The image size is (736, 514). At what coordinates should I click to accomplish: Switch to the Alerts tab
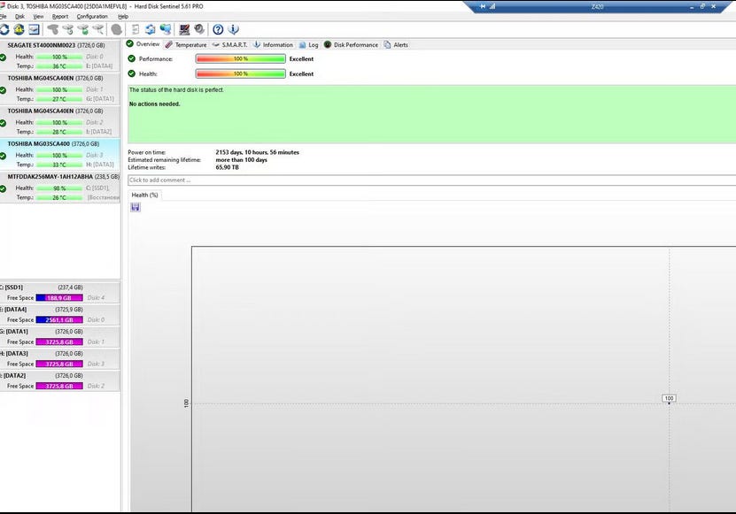pos(396,44)
